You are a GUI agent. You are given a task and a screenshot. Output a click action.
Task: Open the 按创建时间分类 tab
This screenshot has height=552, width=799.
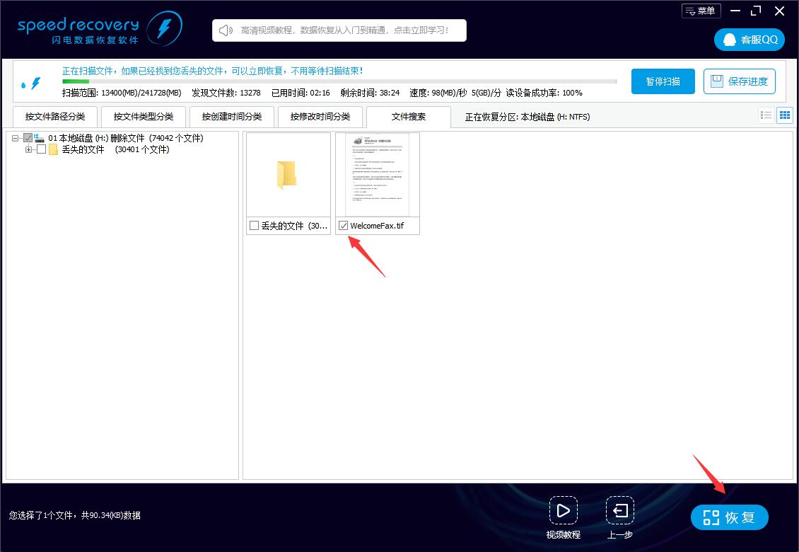232,116
